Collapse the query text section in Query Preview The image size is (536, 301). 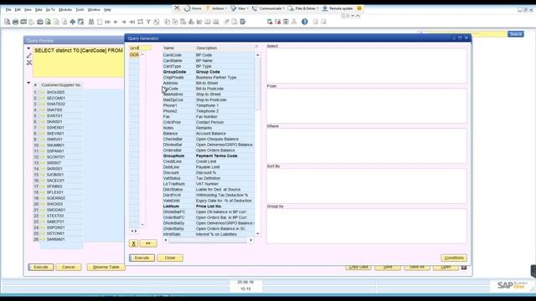(28, 48)
